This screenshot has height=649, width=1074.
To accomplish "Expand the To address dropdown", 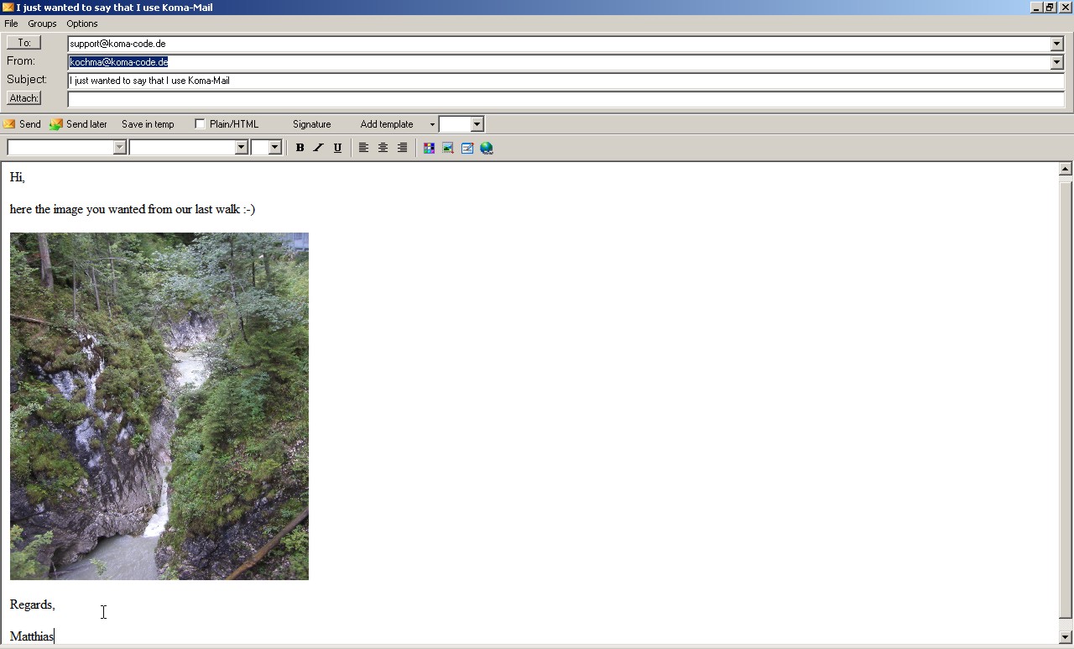I will click(x=1056, y=44).
